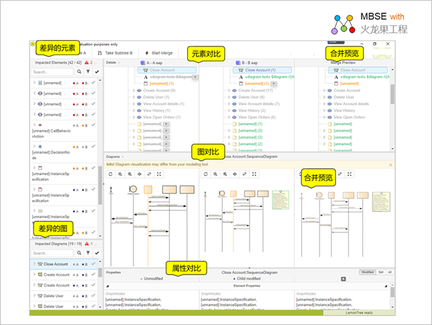Click refresh icon in left diagram toolbar

pos(111,174)
